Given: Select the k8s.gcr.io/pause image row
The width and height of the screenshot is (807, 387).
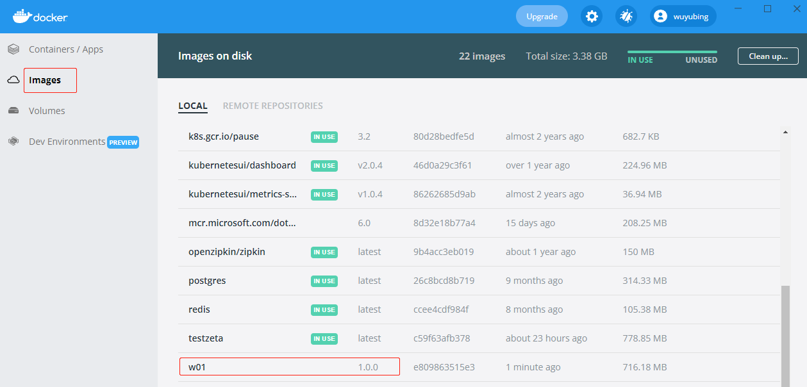Looking at the screenshot, I should (479, 136).
